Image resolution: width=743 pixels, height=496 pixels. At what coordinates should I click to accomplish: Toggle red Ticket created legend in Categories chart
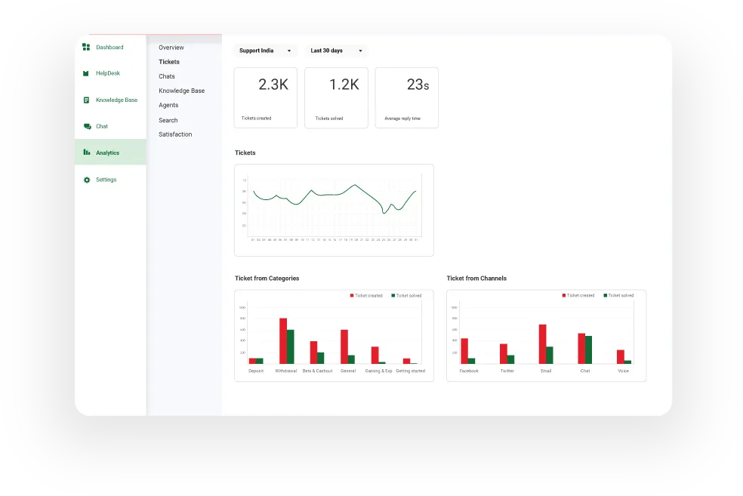(366, 296)
